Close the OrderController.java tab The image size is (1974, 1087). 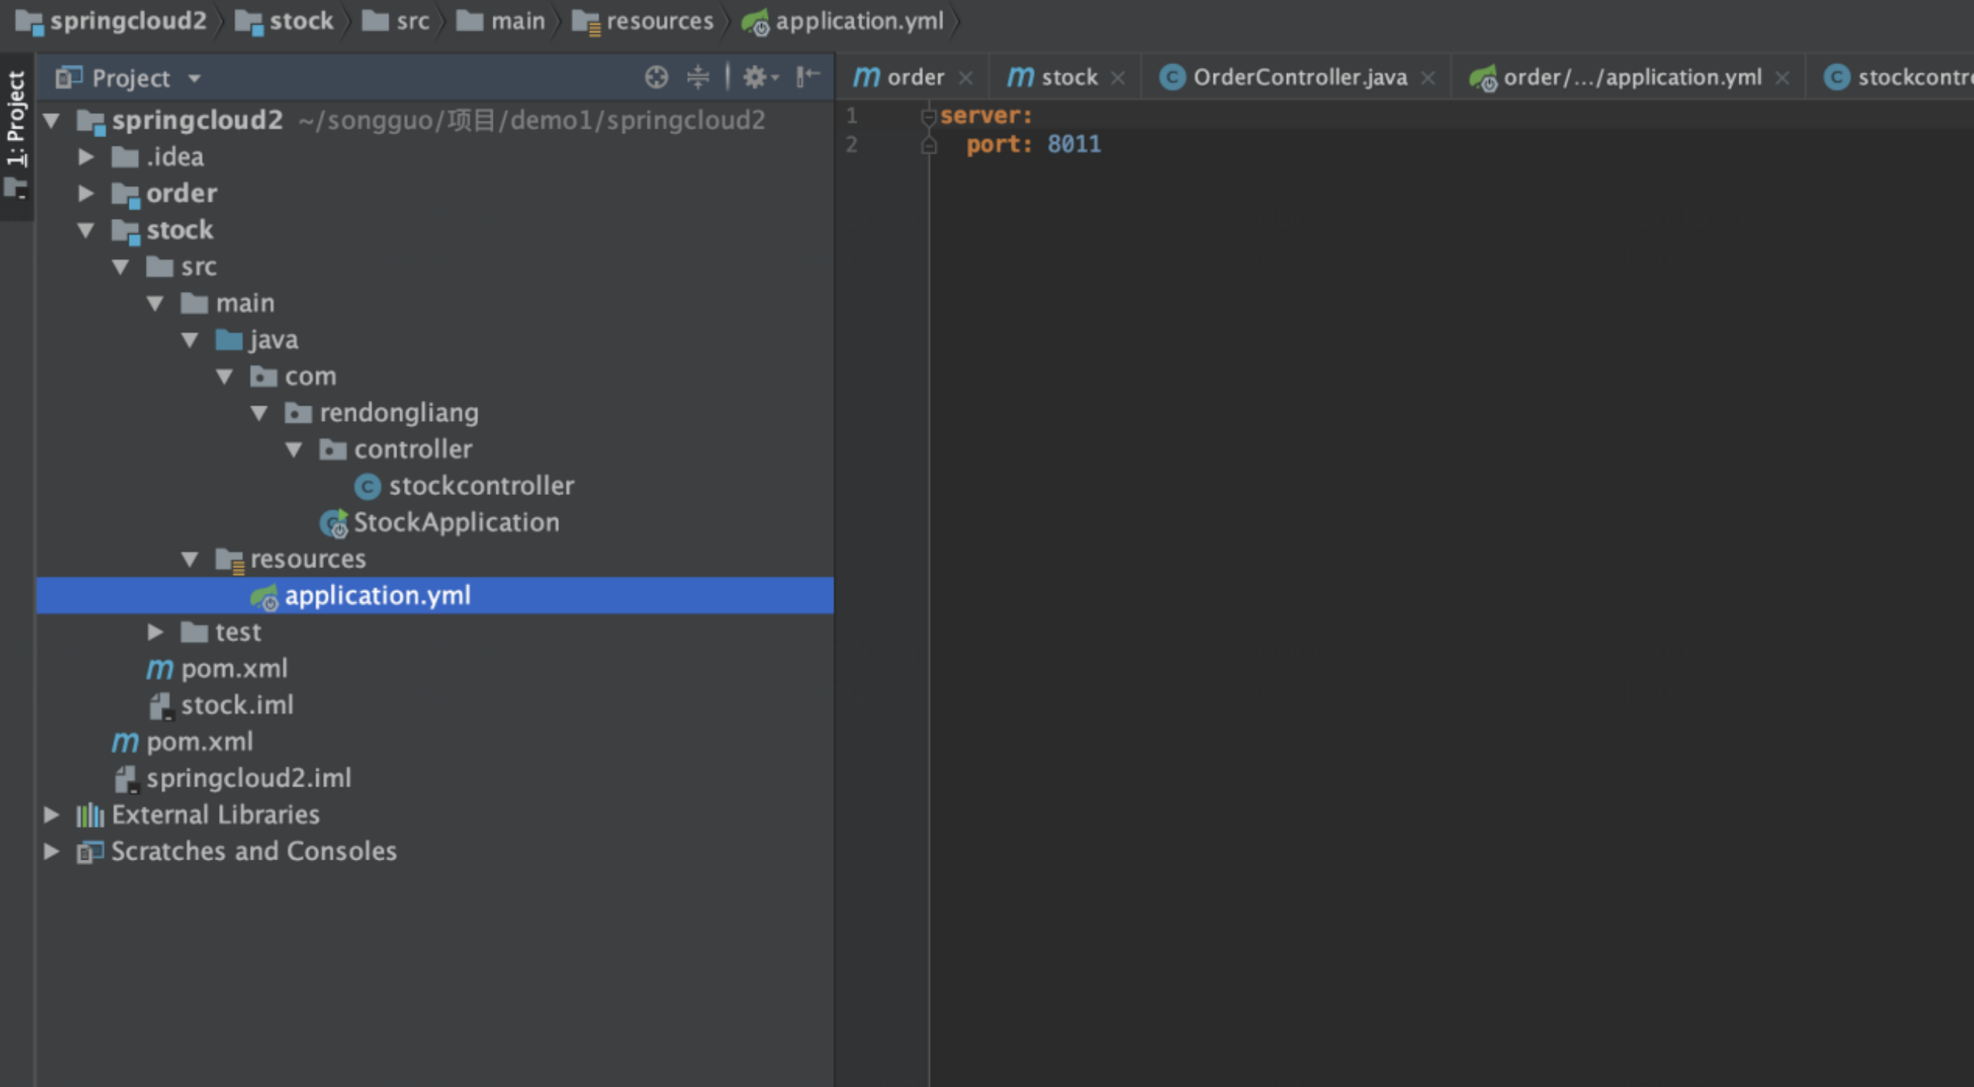coord(1428,78)
